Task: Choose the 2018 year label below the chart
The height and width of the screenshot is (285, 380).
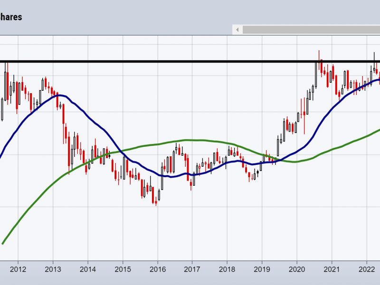Action: [227, 269]
